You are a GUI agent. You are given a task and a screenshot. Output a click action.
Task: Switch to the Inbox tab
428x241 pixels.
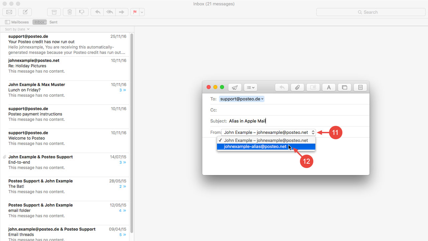pos(39,22)
